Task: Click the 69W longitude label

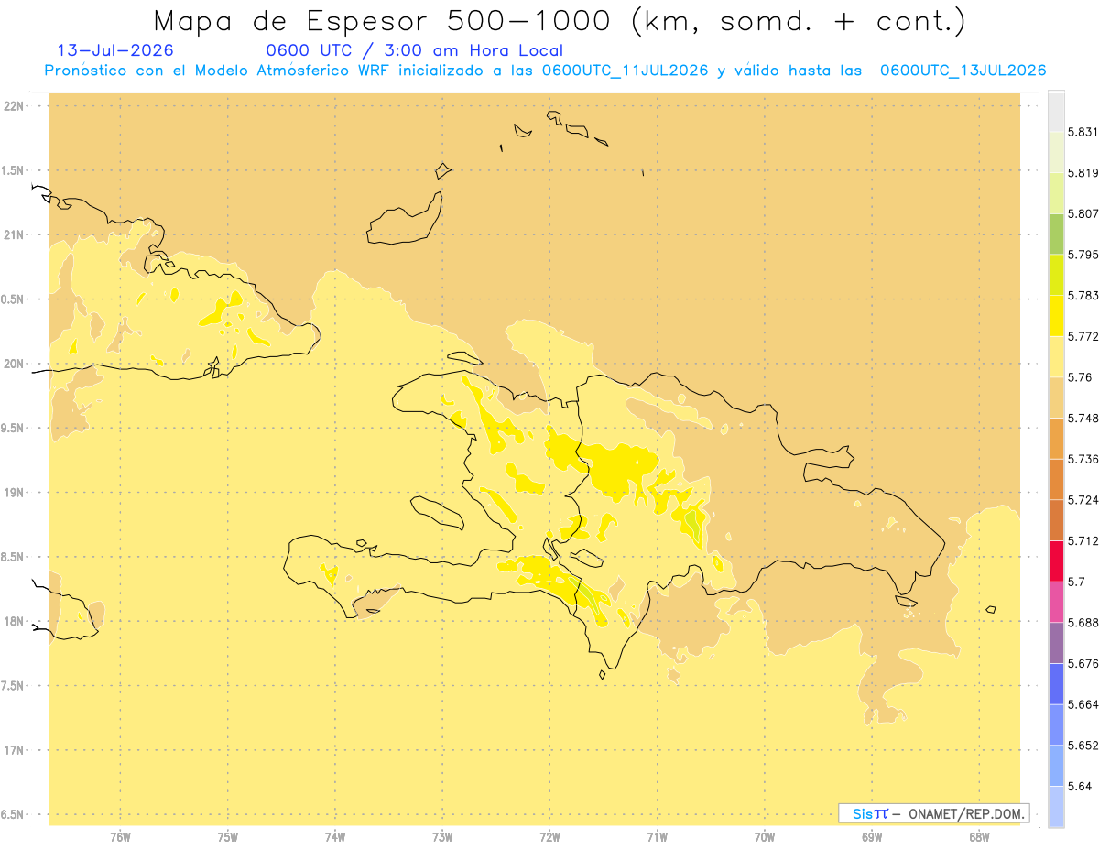Action: point(872,837)
